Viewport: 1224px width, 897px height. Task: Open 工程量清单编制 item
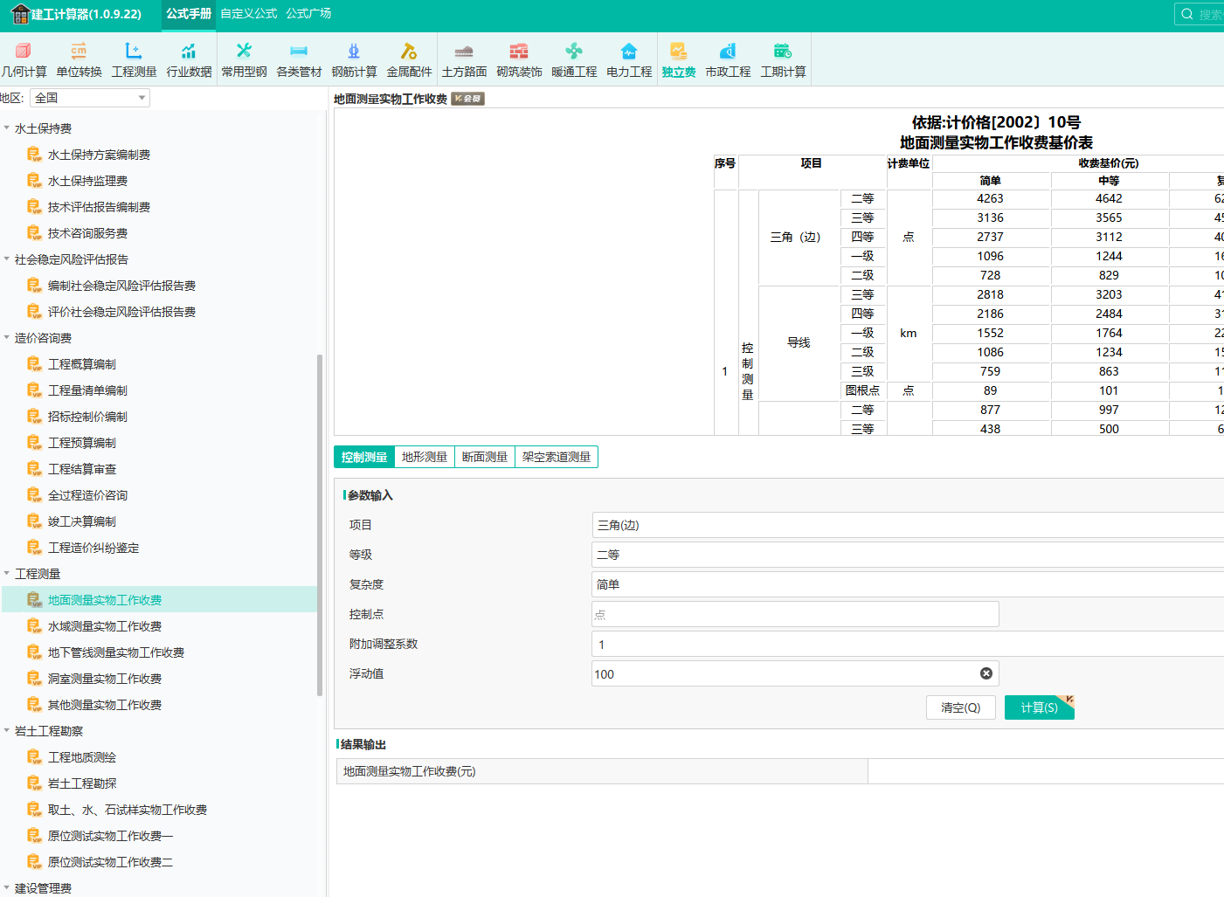coord(87,390)
